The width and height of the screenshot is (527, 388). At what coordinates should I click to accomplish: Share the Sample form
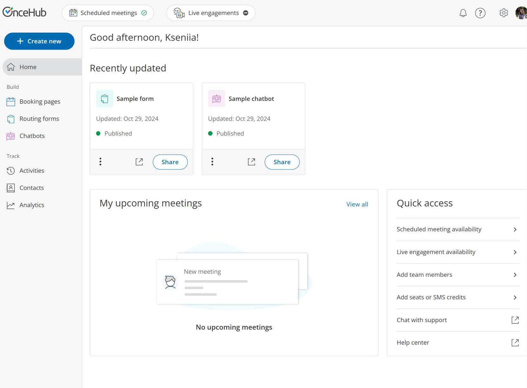(170, 162)
